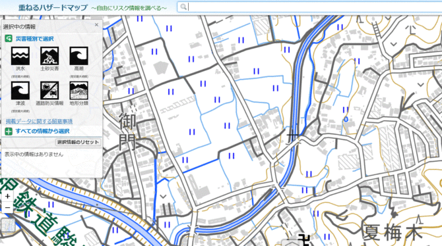This screenshot has width=442, height=246.
Task: Close the 選択中の情報 panel
Action: pyautogui.click(x=97, y=25)
